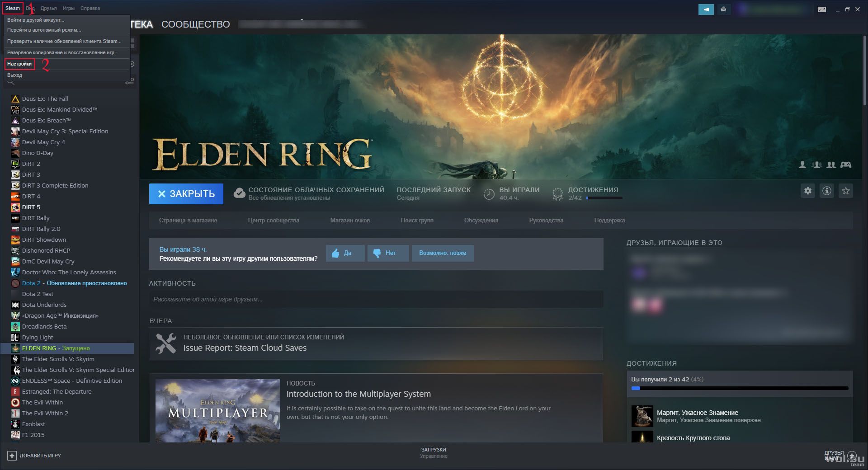
Task: Open the Steam menu in the menu bar
Action: coord(13,8)
